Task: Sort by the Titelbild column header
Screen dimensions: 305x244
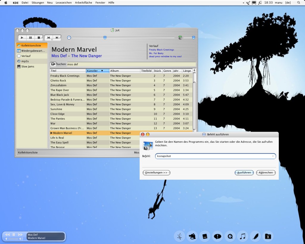Action: tap(146, 71)
